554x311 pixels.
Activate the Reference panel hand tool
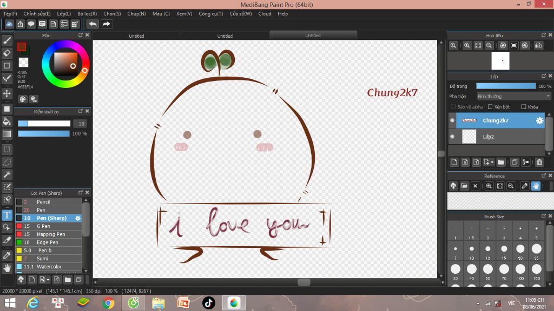[x=536, y=186]
